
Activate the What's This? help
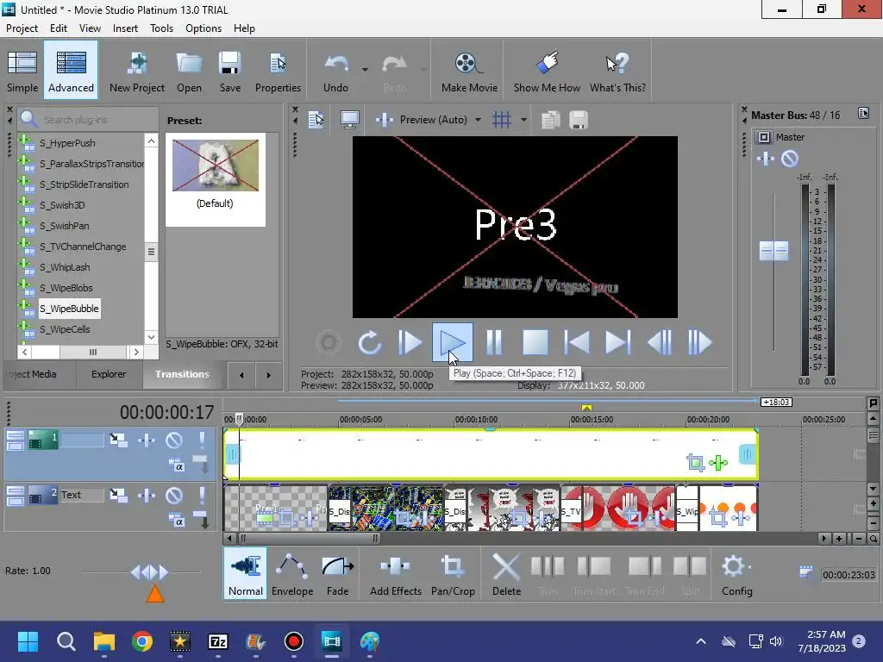tap(617, 71)
